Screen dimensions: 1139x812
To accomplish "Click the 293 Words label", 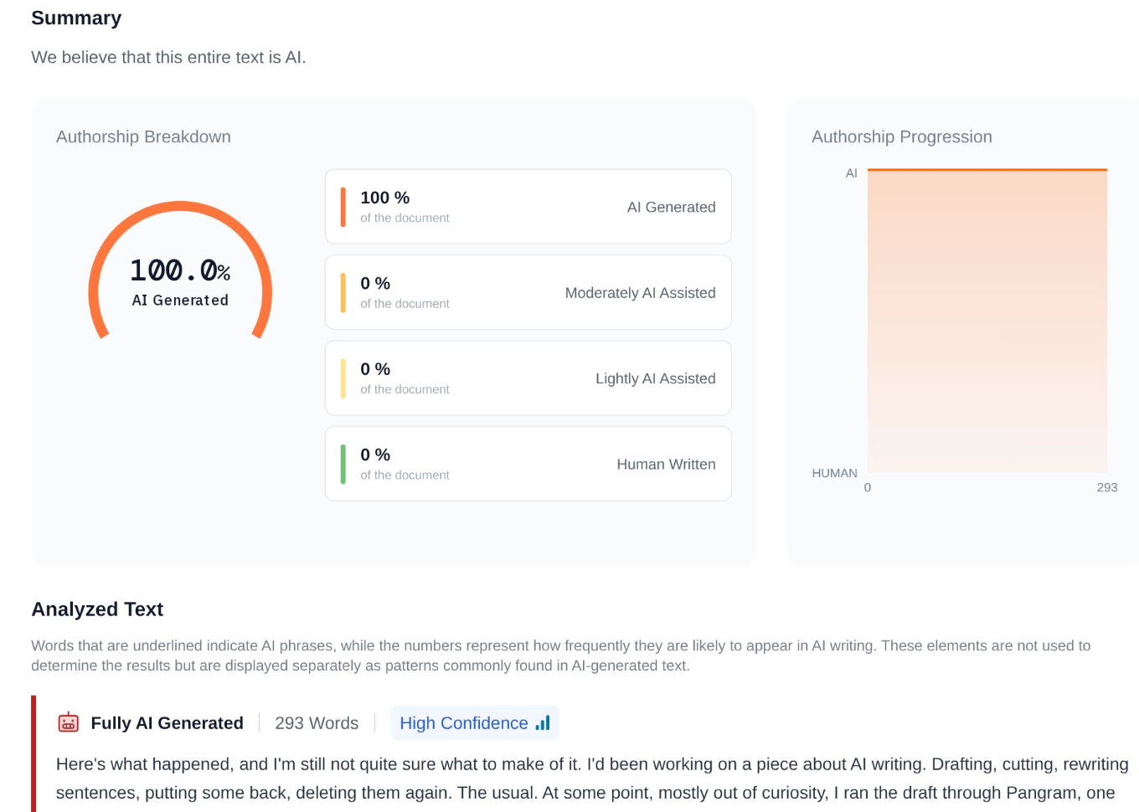I will [317, 723].
